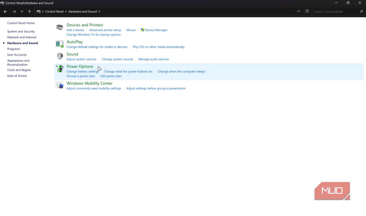Click Choose a power plan
This screenshot has width=366, height=216.
click(81, 76)
